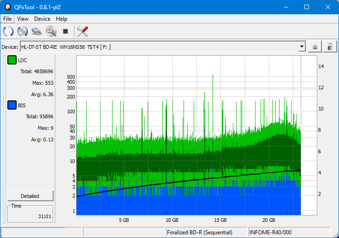Click the 10 GB axis label
The width and height of the screenshot is (339, 238).
(x=172, y=220)
